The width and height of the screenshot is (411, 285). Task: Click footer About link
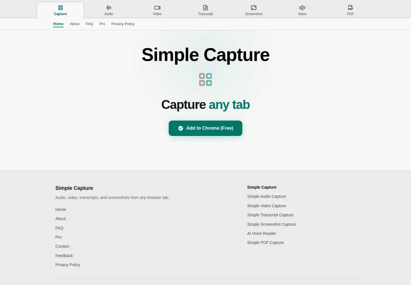point(61,219)
